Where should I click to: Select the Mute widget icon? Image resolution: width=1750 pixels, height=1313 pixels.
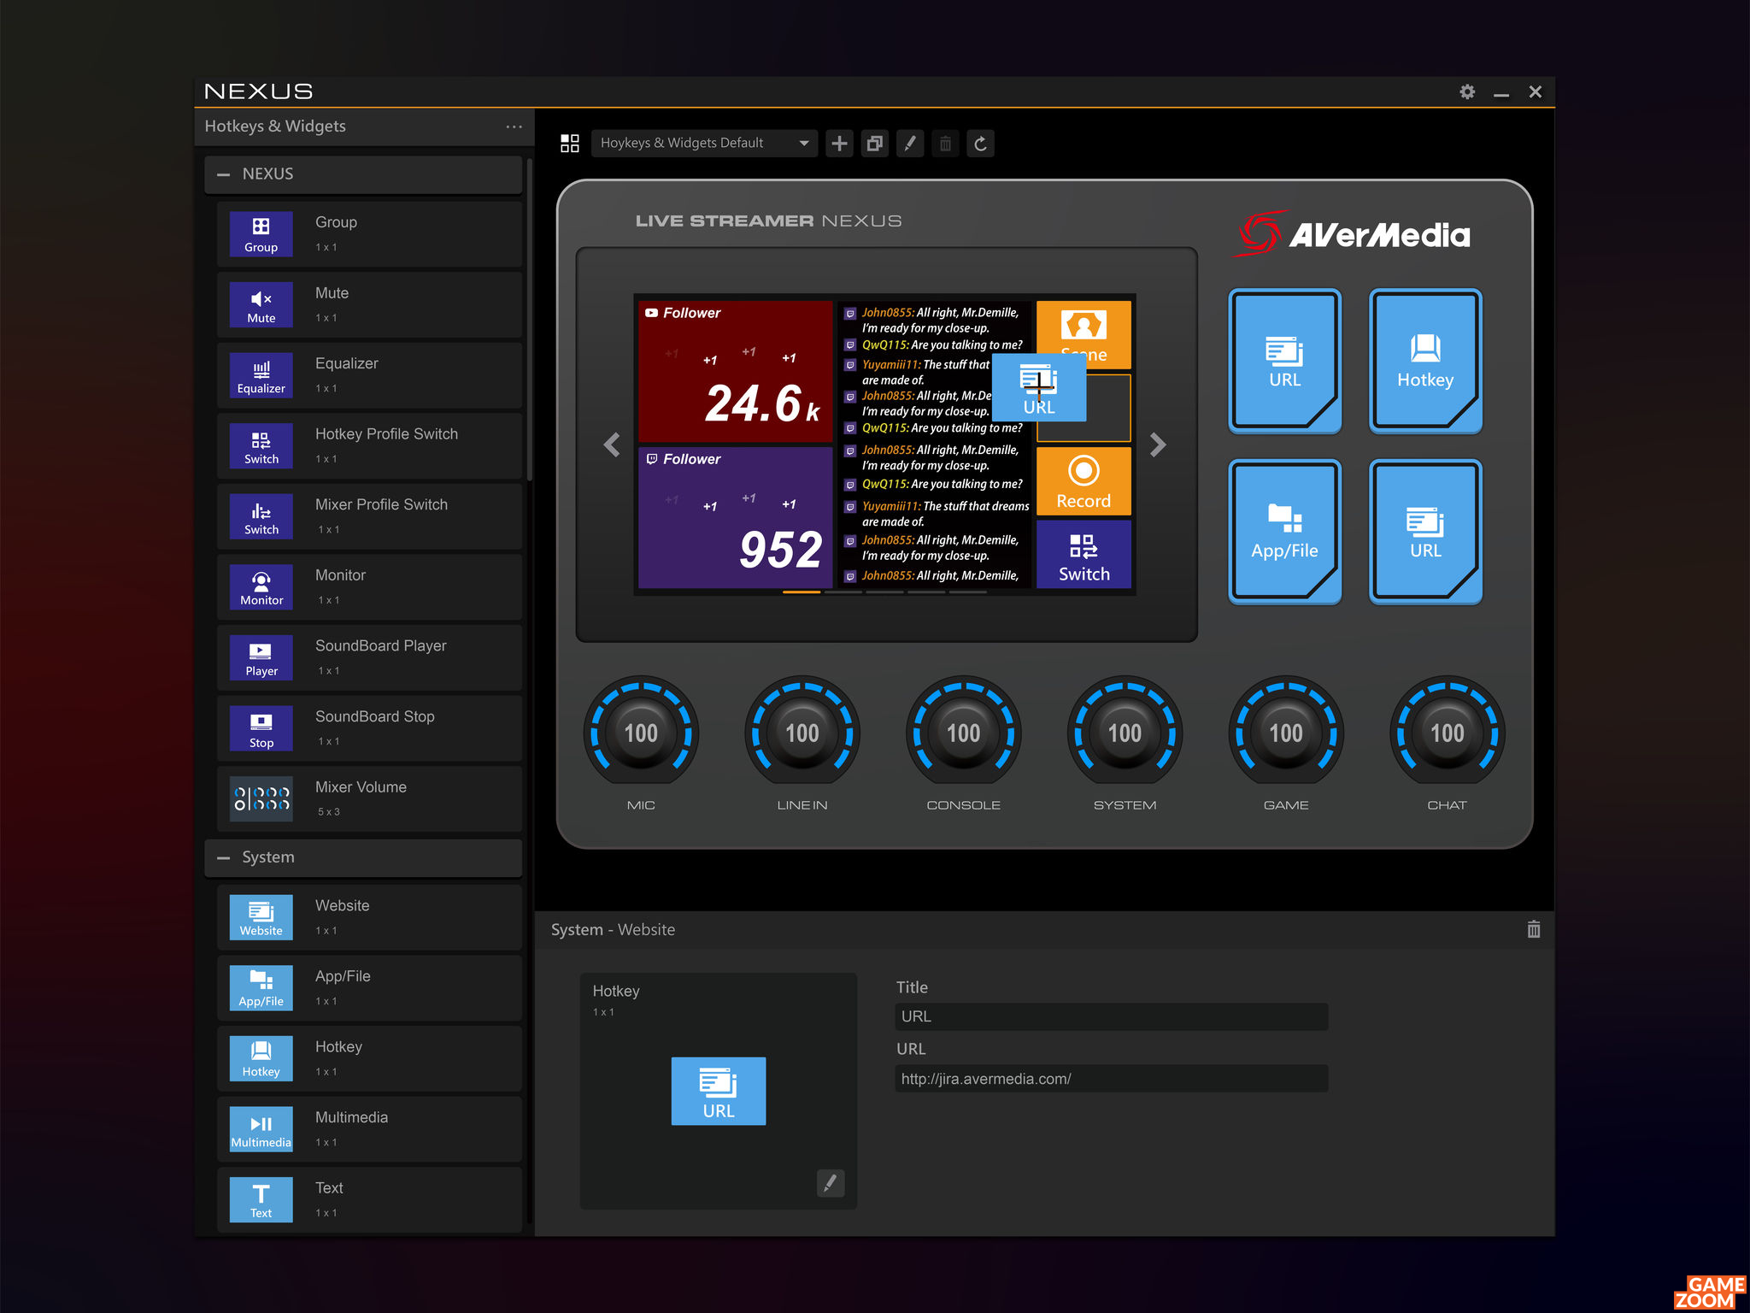(261, 304)
